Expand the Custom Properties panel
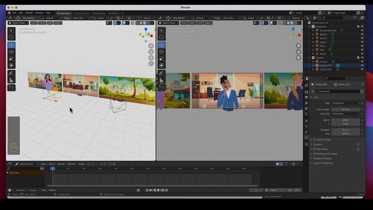373x210 pixels. tap(323, 163)
